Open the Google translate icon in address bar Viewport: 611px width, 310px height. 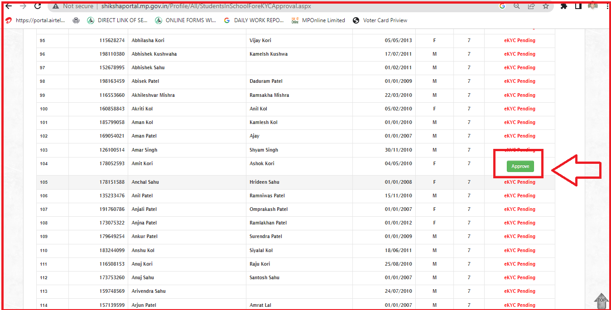tap(502, 6)
